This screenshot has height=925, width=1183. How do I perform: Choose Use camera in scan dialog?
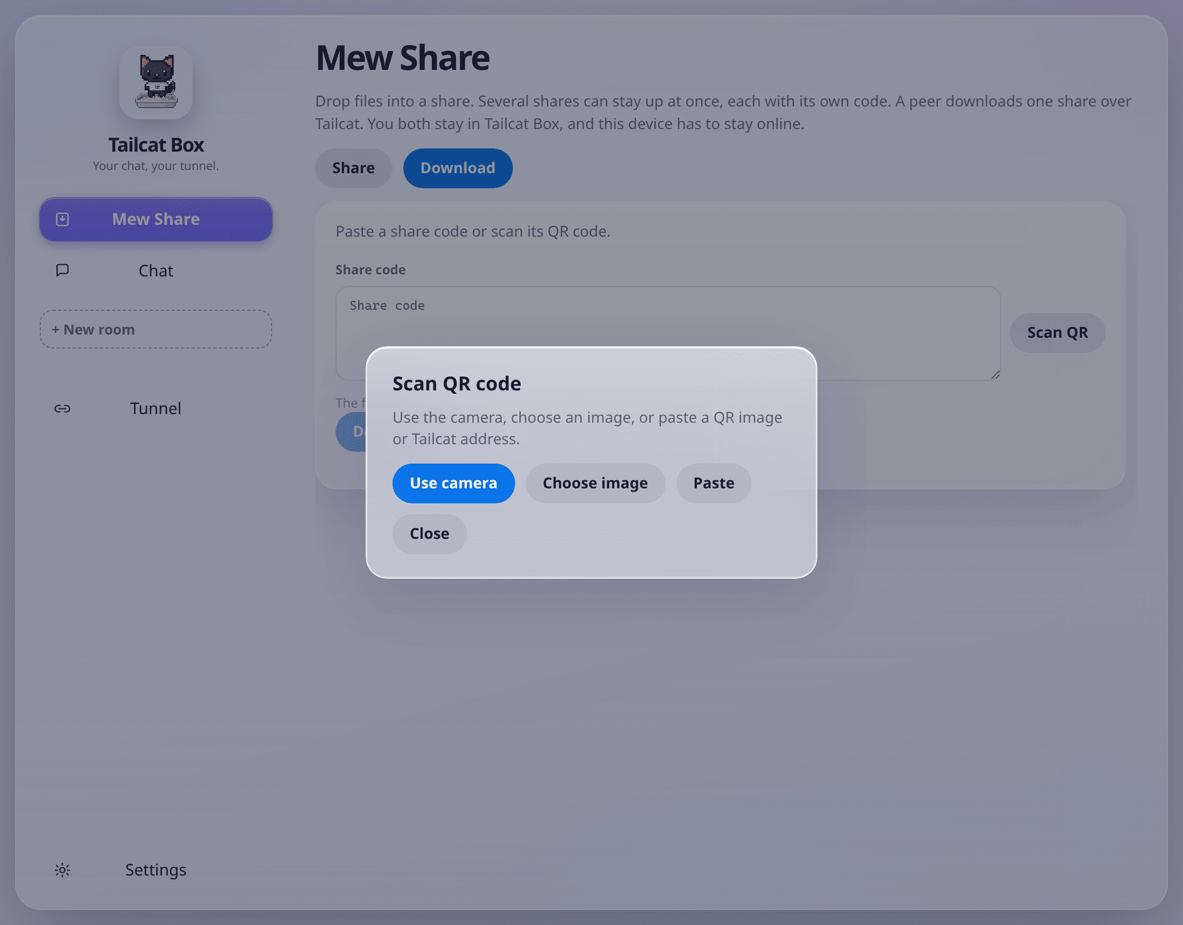453,483
